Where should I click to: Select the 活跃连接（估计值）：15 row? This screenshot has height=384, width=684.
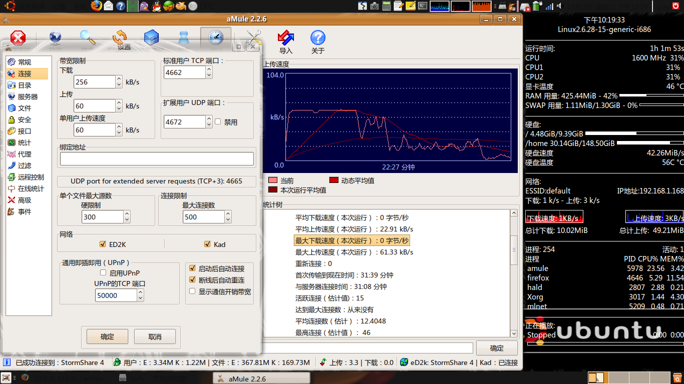(x=329, y=298)
